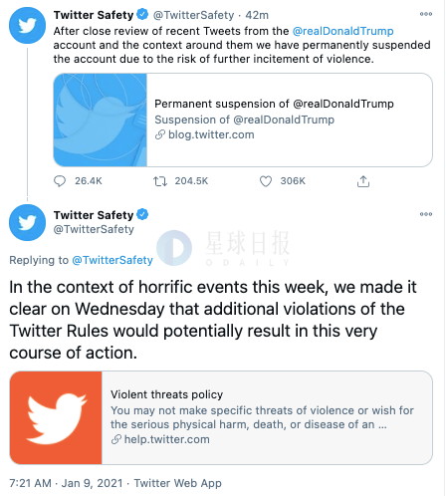Open the Violent threats policy card
446x496 pixels.
tap(221, 417)
